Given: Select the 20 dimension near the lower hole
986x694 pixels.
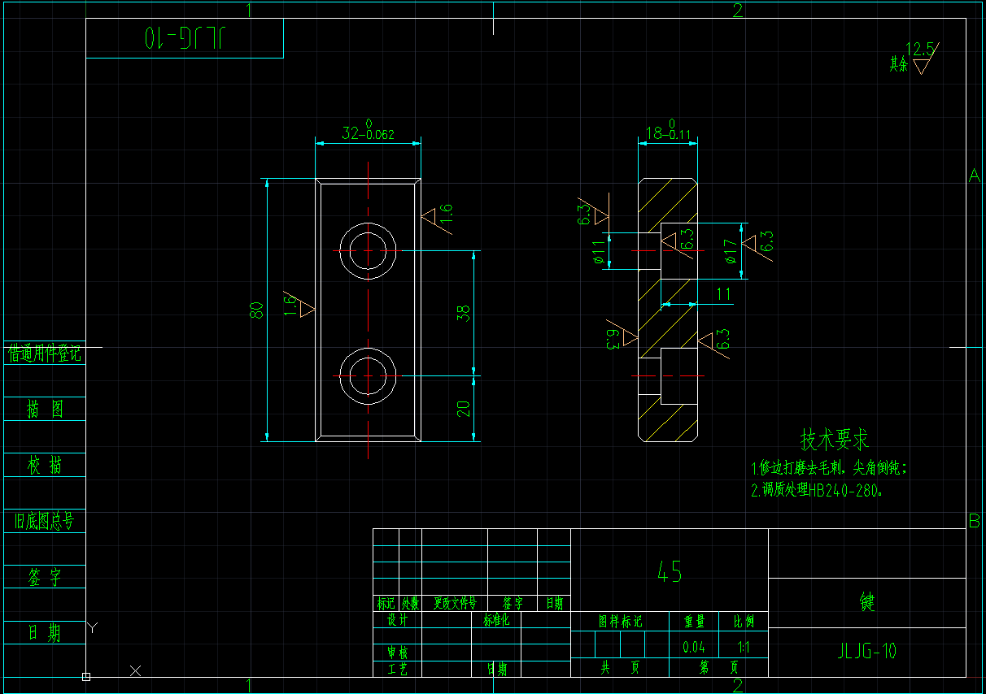Looking at the screenshot, I should click(464, 409).
